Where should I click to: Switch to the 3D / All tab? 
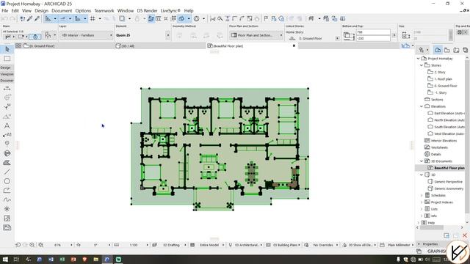pos(161,45)
